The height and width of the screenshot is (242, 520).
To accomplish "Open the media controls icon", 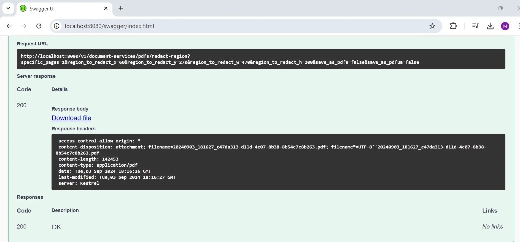I will 475,26.
